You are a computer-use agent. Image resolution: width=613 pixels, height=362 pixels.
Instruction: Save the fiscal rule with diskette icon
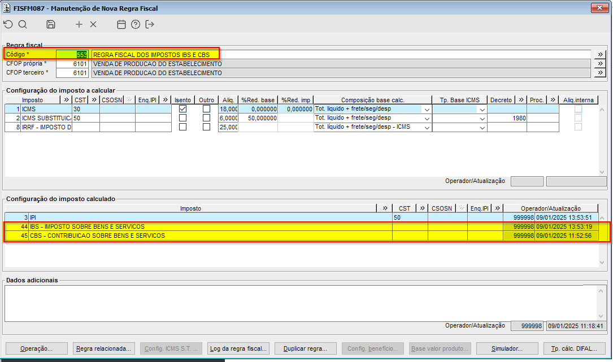click(x=51, y=24)
